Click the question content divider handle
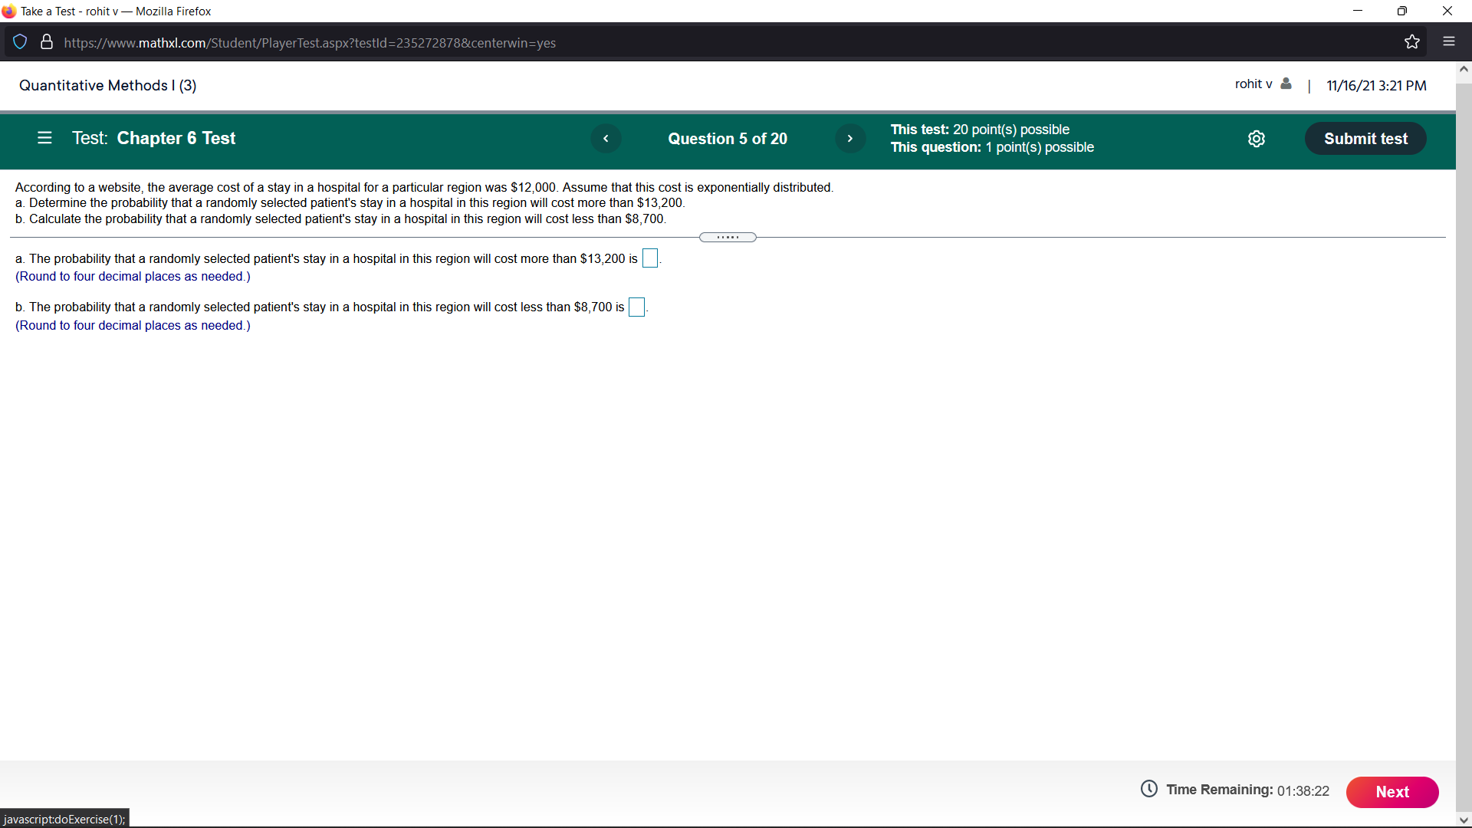The height and width of the screenshot is (828, 1472). pos(728,237)
